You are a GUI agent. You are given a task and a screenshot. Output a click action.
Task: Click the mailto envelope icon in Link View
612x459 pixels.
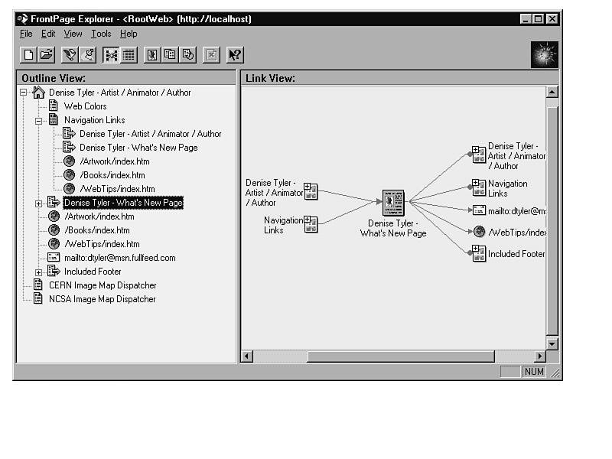click(x=479, y=210)
